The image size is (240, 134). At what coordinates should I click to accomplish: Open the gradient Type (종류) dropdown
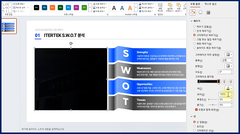tap(227, 61)
